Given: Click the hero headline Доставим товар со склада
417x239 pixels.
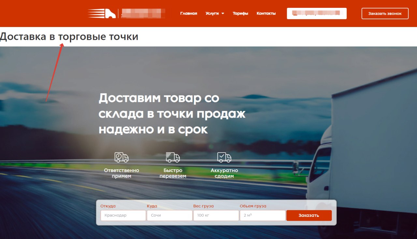Looking at the screenshot, I should tap(172, 114).
